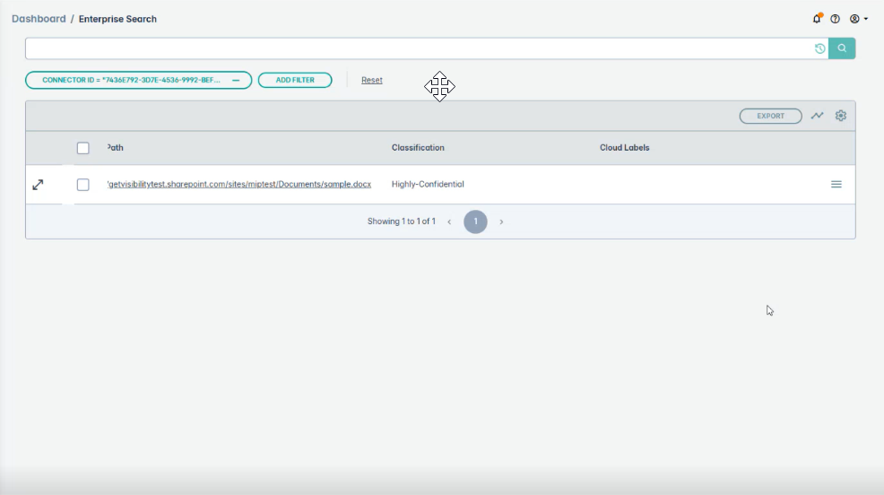The height and width of the screenshot is (495, 884).
Task: Open the chart view trend icon
Action: [818, 116]
